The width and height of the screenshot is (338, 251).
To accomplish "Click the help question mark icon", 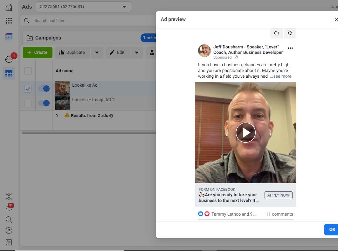I will click(9, 231).
